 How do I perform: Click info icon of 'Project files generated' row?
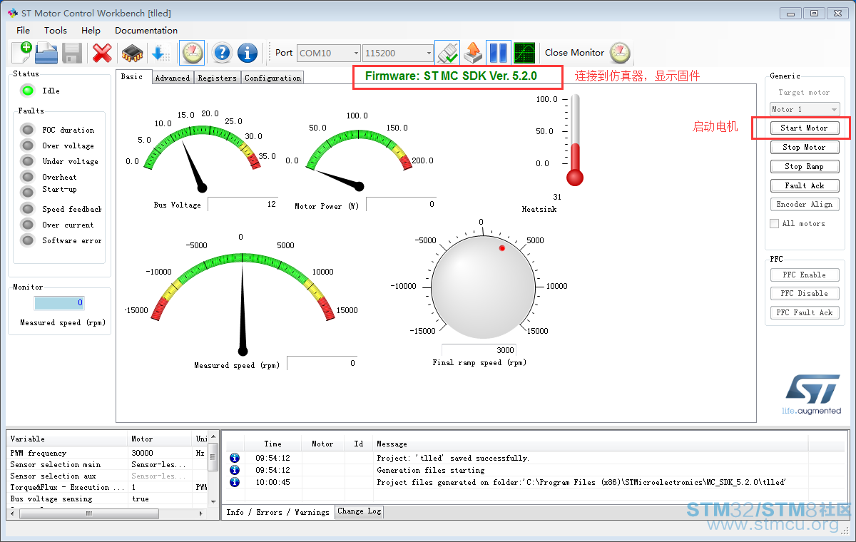click(x=235, y=482)
